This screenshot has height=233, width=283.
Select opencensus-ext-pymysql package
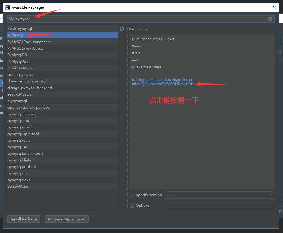[x=62, y=108]
